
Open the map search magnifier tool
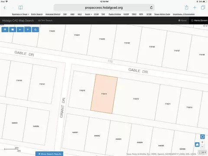pos(36,29)
